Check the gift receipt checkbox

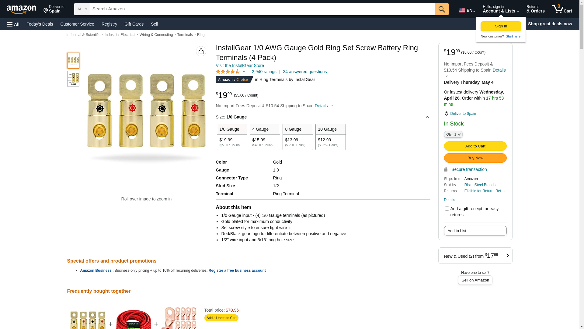(x=447, y=209)
